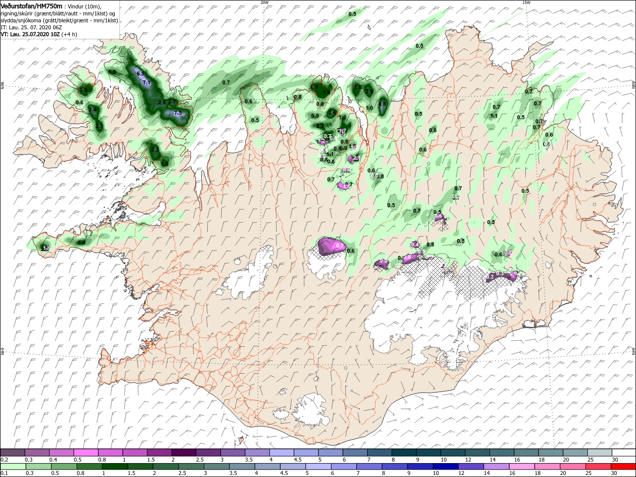Click the 2.1 precipitation value on the map

coord(99,127)
